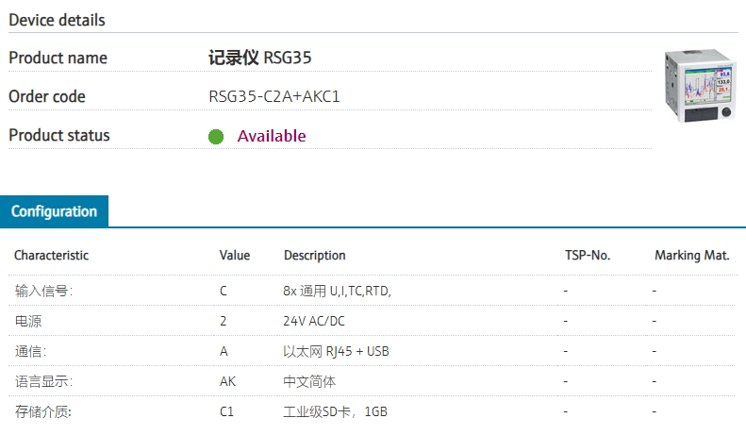Click the TSP-No. column header

pyautogui.click(x=587, y=255)
